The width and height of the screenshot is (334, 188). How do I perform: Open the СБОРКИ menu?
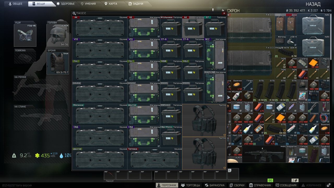(x=237, y=185)
